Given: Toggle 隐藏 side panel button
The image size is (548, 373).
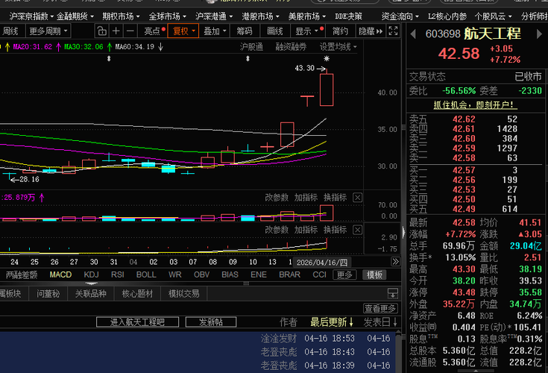Looking at the screenshot, I should tap(371, 31).
